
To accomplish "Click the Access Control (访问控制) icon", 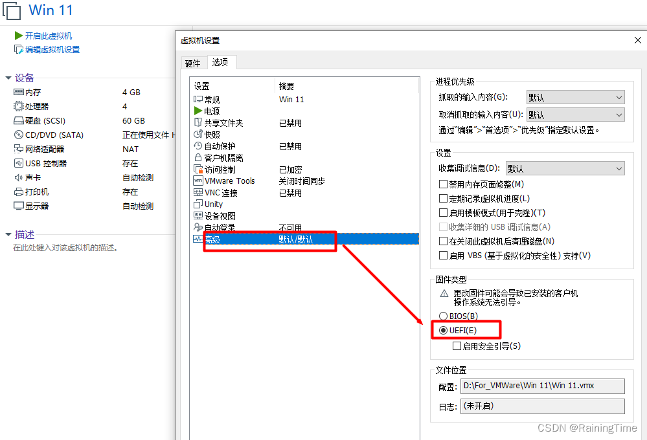I will 198,169.
